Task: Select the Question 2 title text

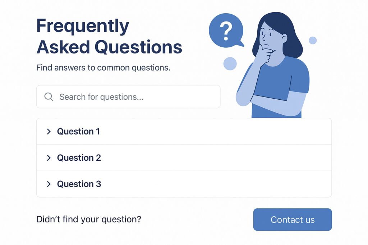Action: [79, 158]
